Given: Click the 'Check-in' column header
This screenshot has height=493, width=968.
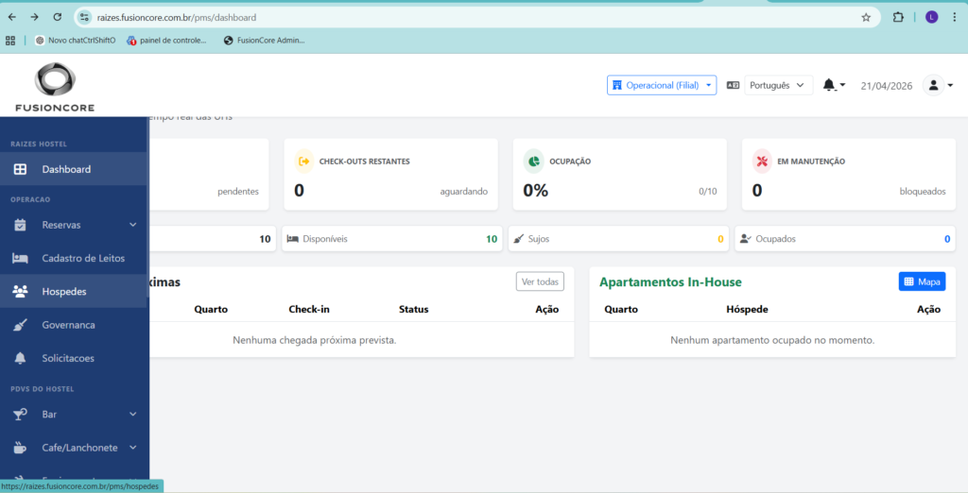Looking at the screenshot, I should pos(309,309).
